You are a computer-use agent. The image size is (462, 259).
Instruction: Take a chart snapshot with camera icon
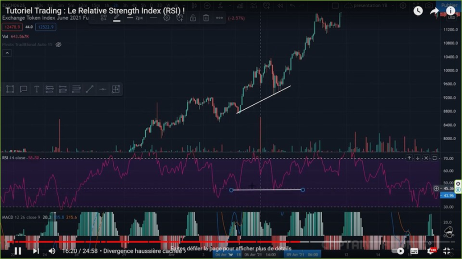[x=429, y=5]
